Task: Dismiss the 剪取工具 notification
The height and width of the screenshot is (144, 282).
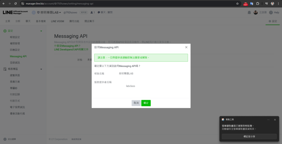Action: [275, 120]
